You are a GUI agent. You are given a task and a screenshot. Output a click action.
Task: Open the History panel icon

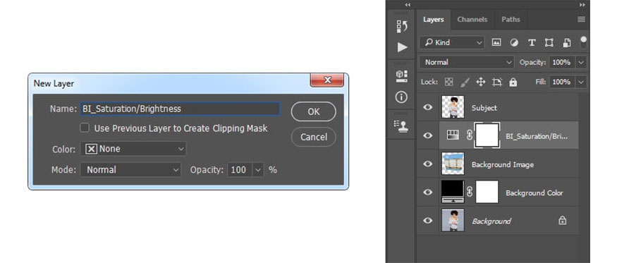pos(401,26)
